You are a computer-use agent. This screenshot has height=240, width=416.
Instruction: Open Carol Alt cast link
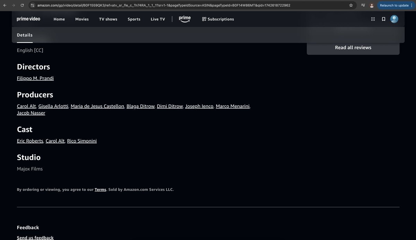coord(55,141)
